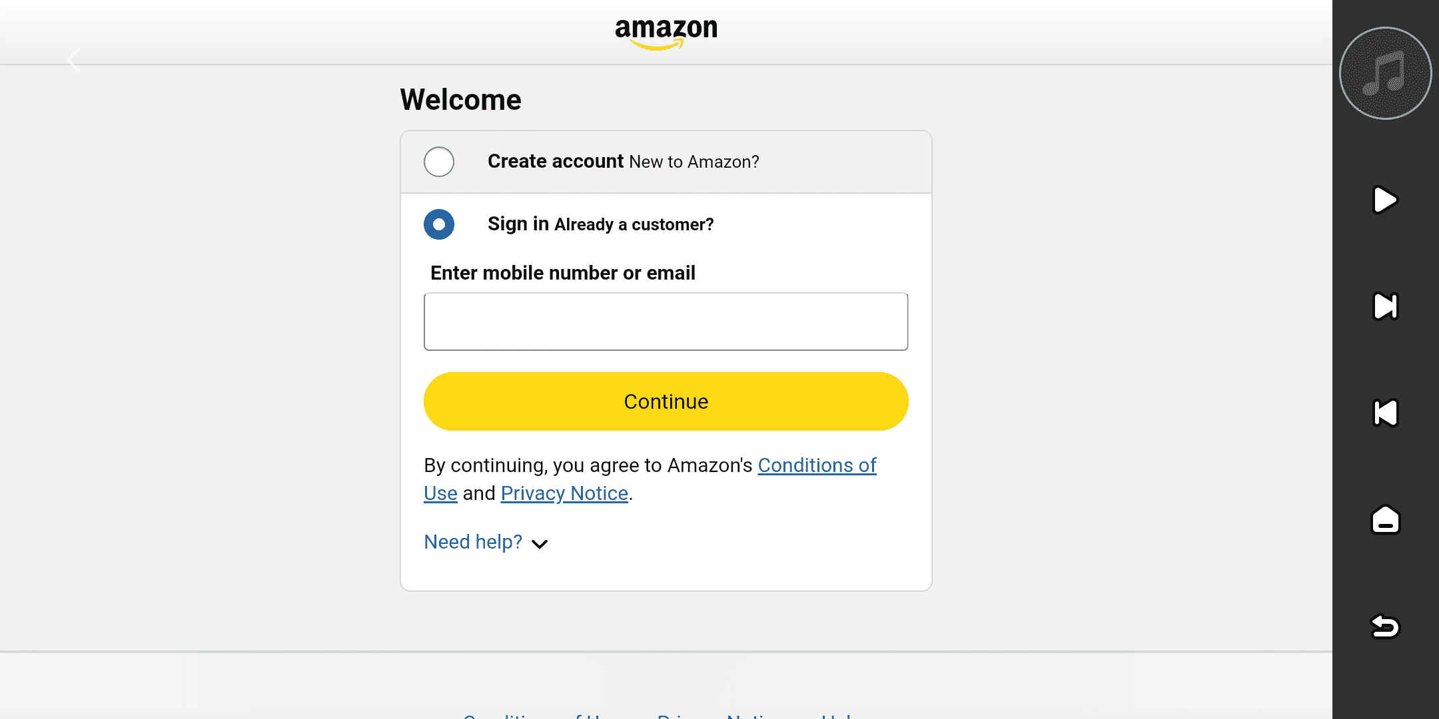Click the Welcome heading
Image resolution: width=1439 pixels, height=719 pixels.
pos(460,100)
